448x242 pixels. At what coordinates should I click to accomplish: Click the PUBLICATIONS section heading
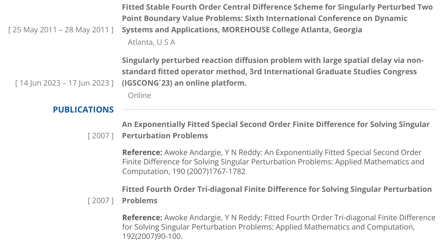[x=83, y=110]
